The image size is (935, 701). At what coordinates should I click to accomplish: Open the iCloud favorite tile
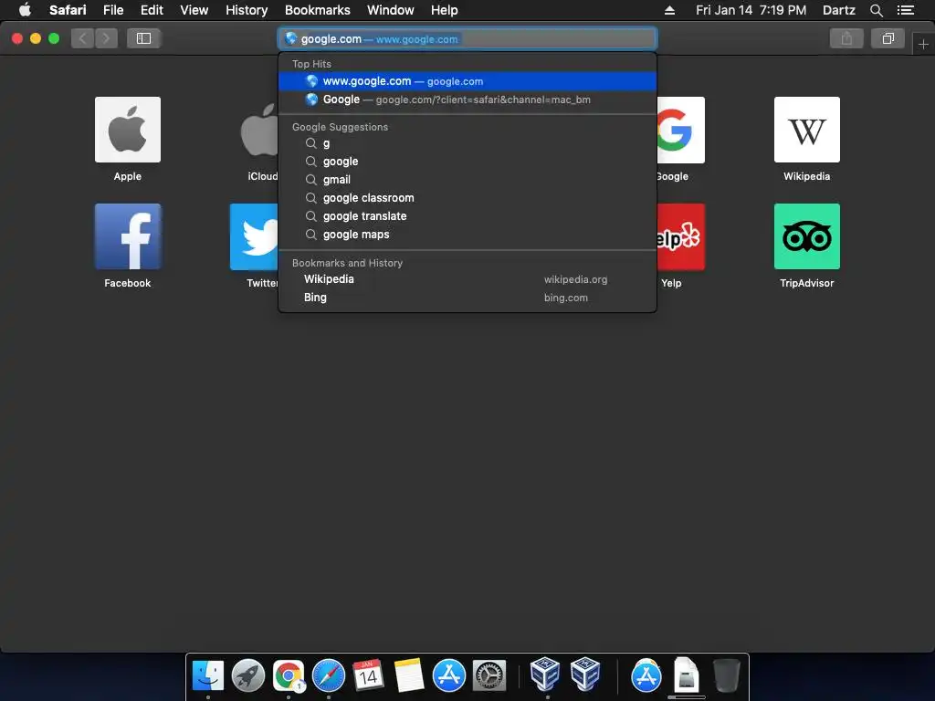tap(259, 130)
